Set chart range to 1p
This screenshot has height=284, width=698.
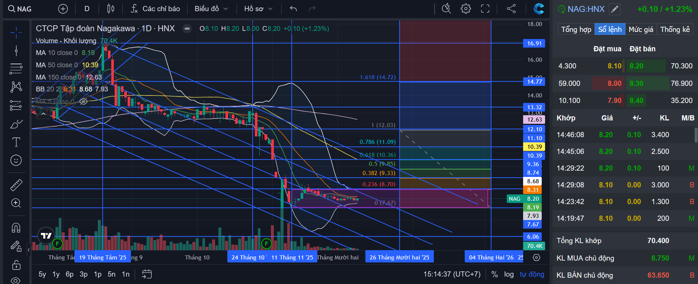(x=97, y=274)
